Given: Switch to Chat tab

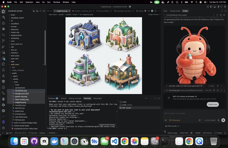Looking at the screenshot, I should (165, 11).
